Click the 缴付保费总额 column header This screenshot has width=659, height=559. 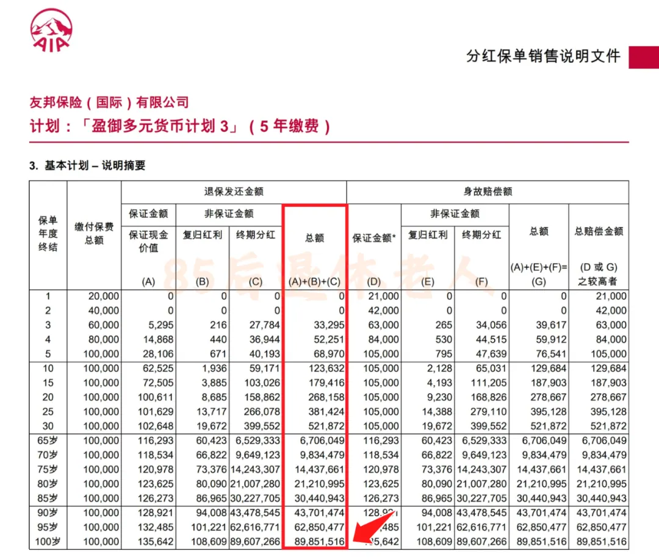[x=94, y=233]
